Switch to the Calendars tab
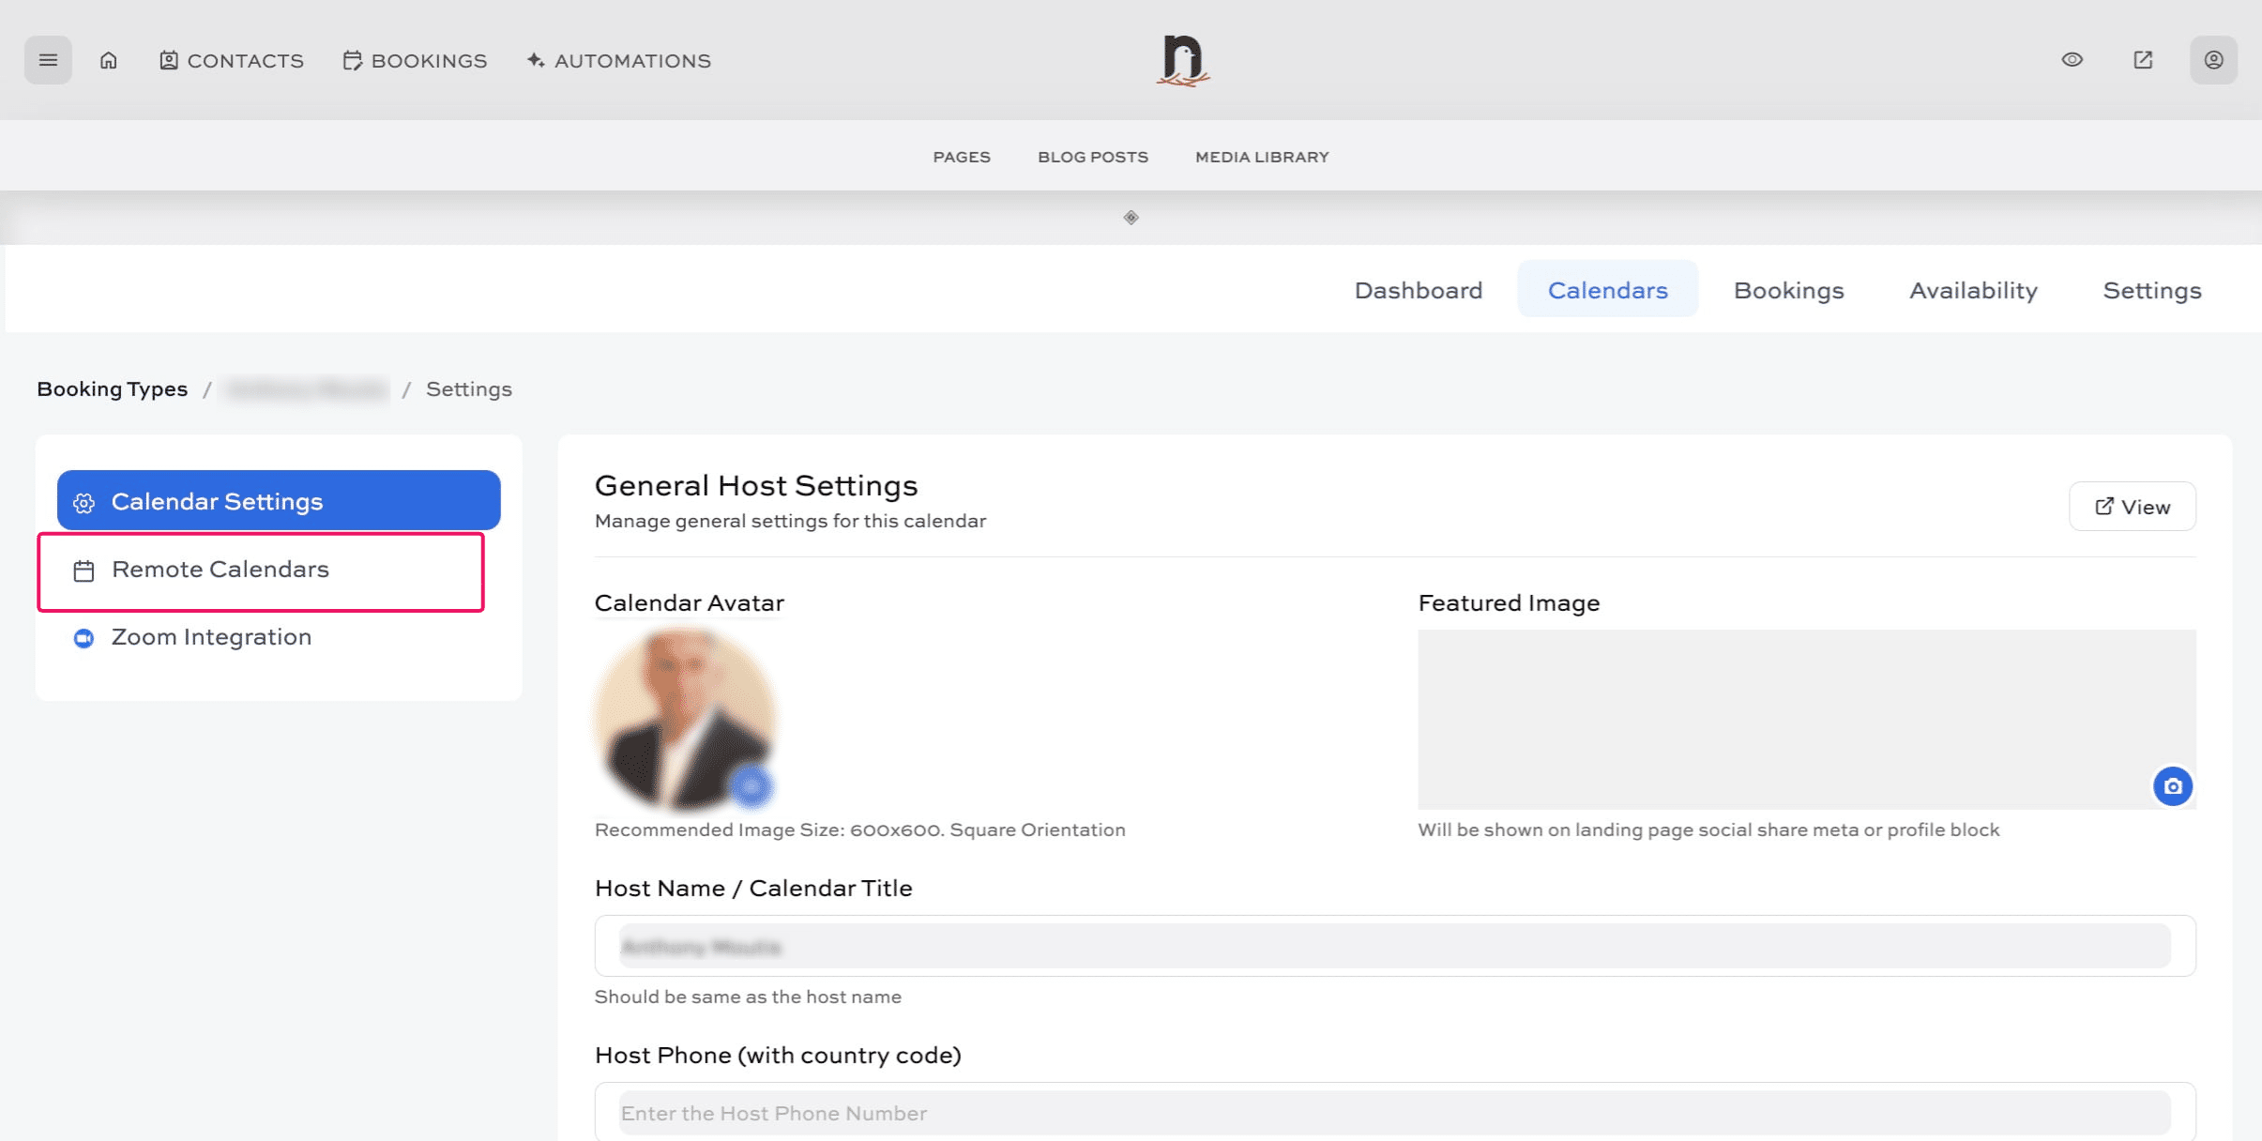This screenshot has width=2262, height=1141. coord(1607,289)
